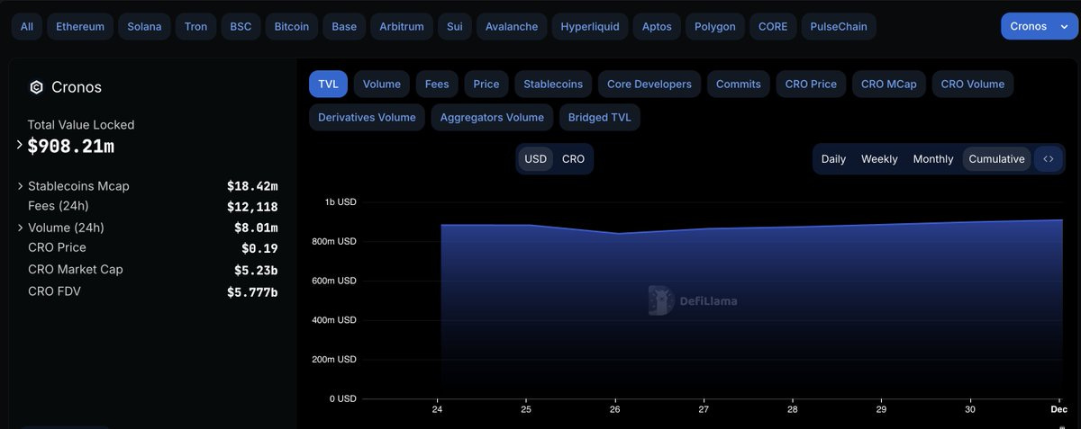Click the $0.19 price value
1081x429 pixels.
point(259,248)
